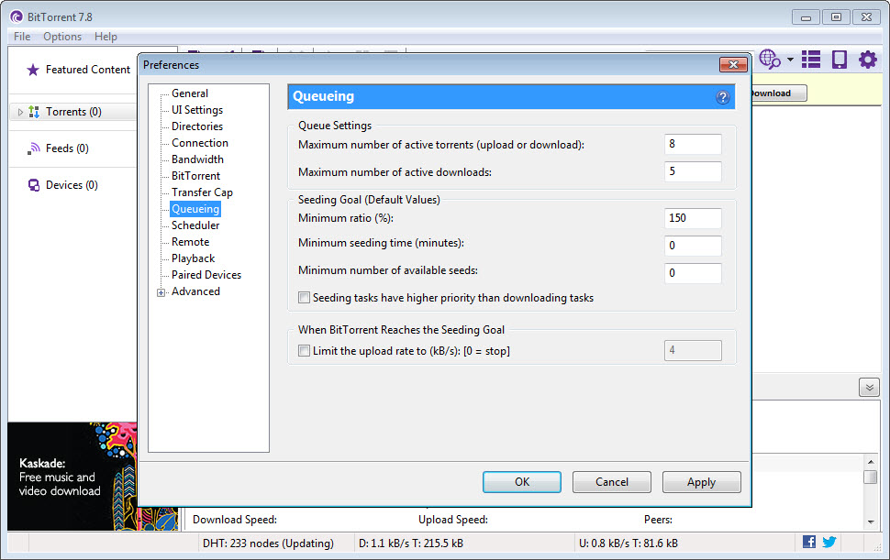Viewport: 890px width, 560px height.
Task: Click OK to confirm preferences
Action: [522, 482]
